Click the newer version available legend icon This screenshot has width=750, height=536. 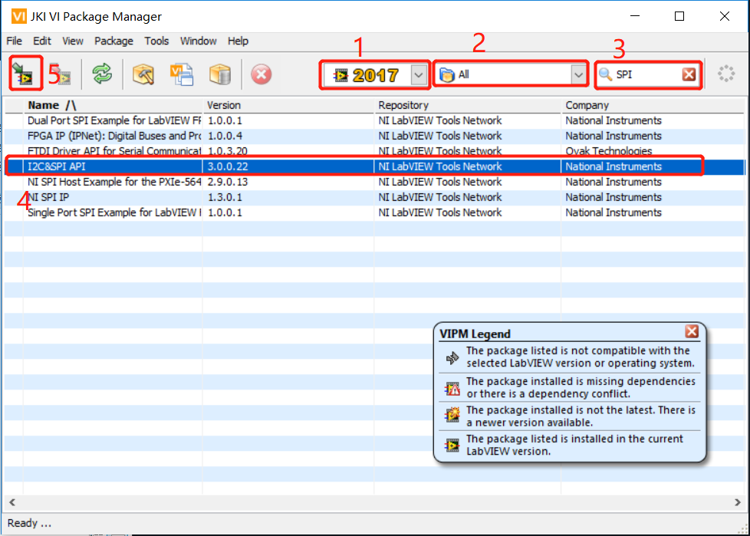[452, 415]
